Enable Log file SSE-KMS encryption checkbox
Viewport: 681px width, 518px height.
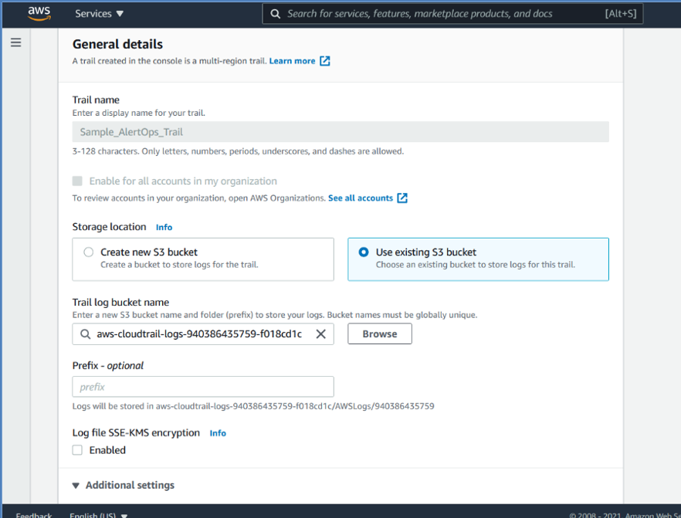pyautogui.click(x=77, y=450)
